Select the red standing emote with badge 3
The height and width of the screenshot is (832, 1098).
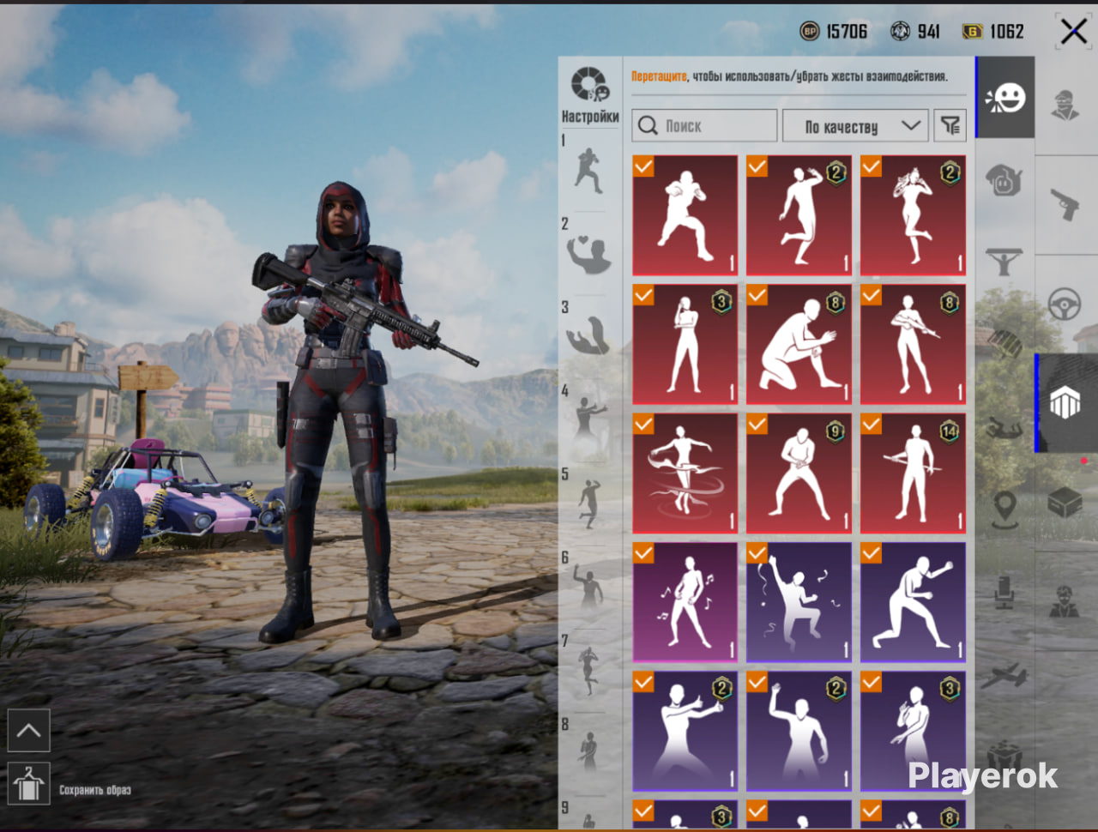(685, 344)
